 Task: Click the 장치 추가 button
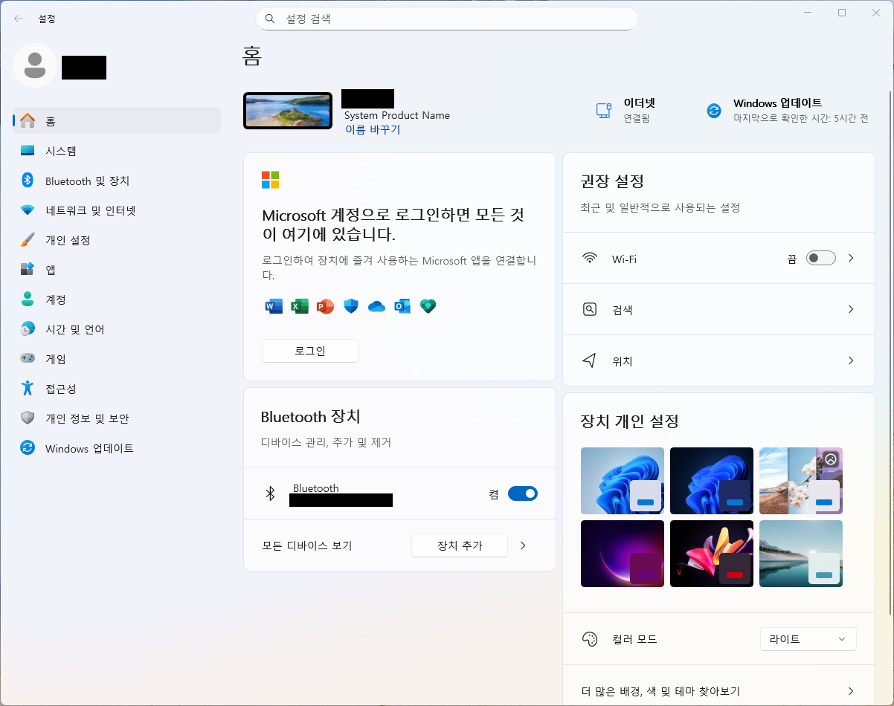(x=460, y=545)
